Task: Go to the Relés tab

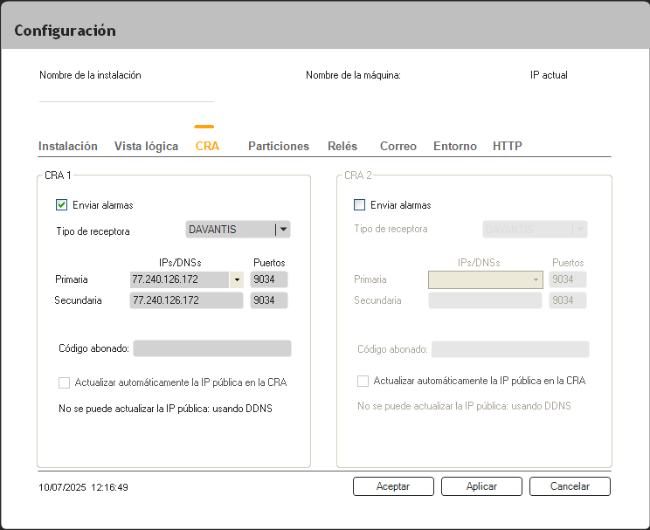Action: [x=342, y=147]
